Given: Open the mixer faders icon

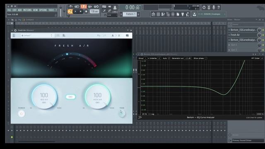Looking at the screenshot, I should pos(173,14).
